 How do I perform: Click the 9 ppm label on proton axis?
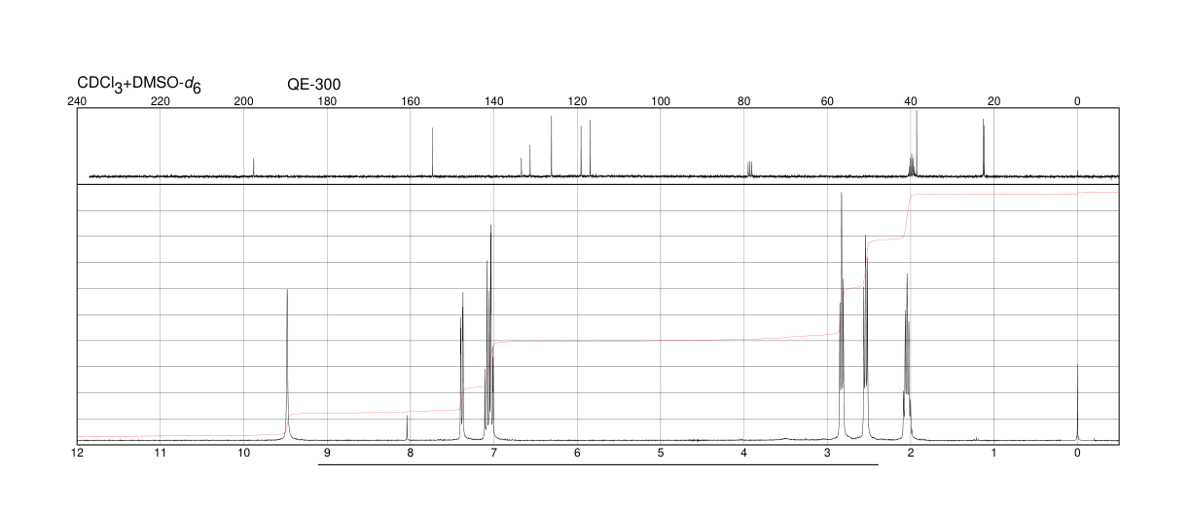(x=327, y=453)
